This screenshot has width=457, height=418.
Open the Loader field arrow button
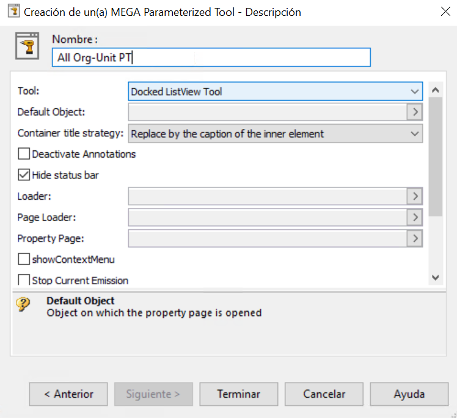click(x=415, y=196)
